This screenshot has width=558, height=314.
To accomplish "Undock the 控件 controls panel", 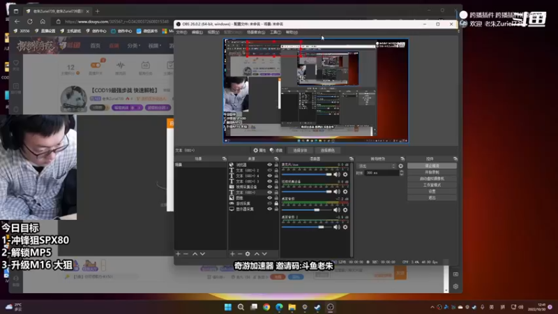I will pyautogui.click(x=455, y=158).
